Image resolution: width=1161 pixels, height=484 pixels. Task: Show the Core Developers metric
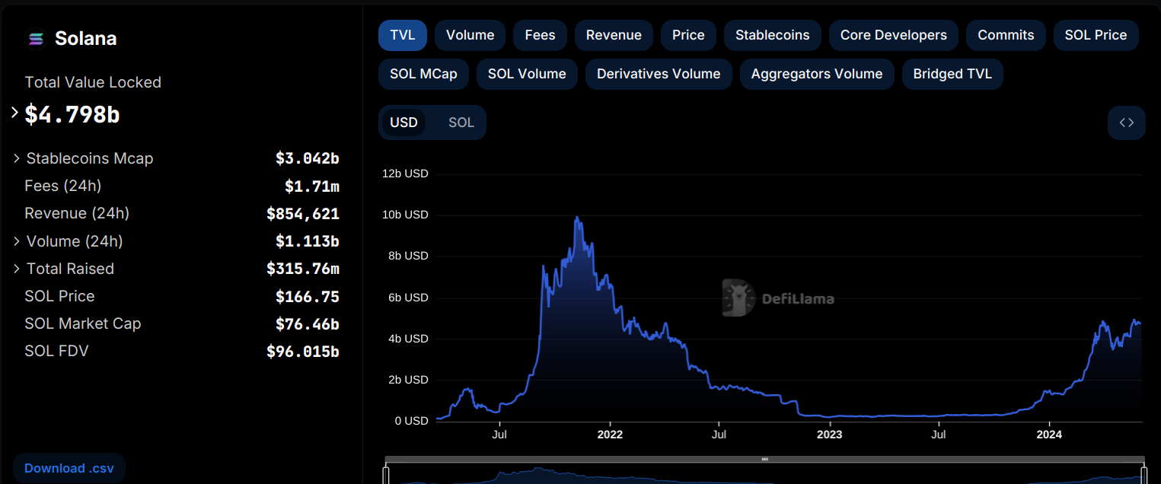coord(893,35)
